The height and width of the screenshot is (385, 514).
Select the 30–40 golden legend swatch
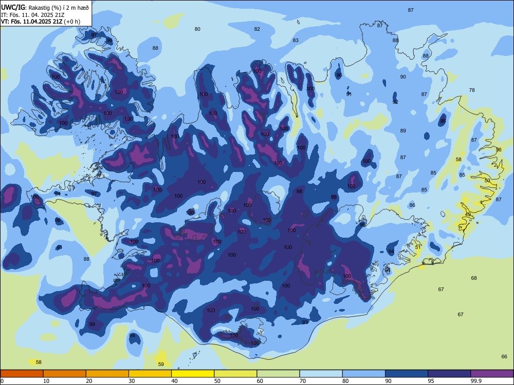click(x=150, y=374)
